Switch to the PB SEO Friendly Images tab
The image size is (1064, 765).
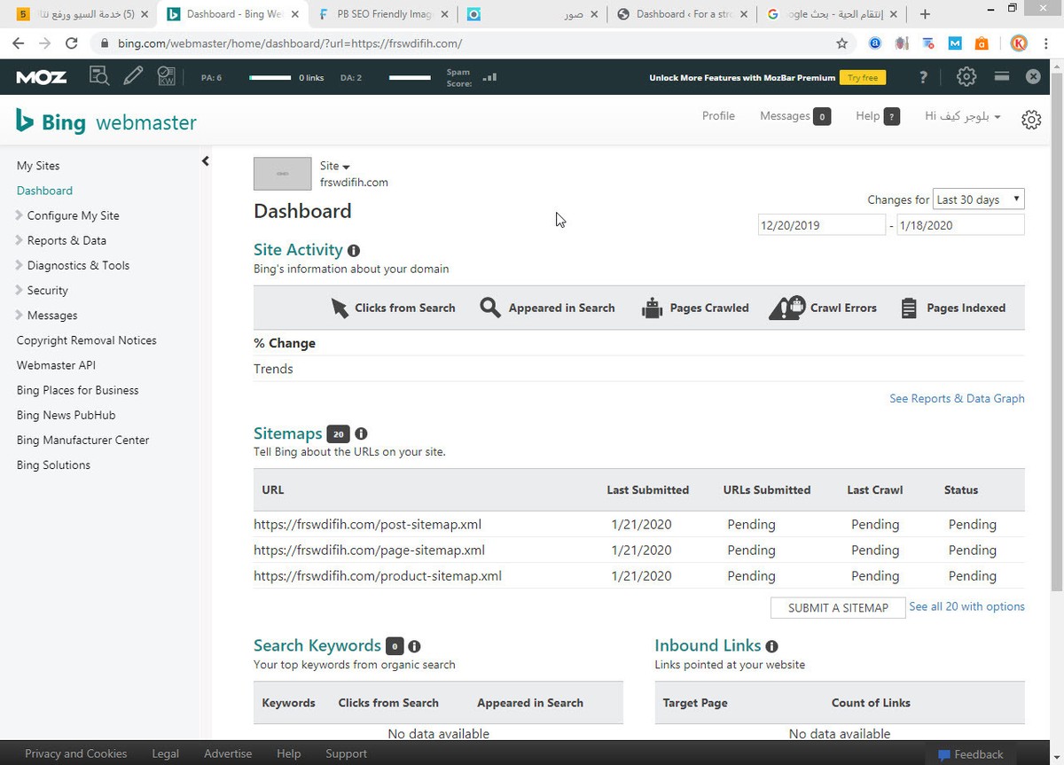coord(383,14)
